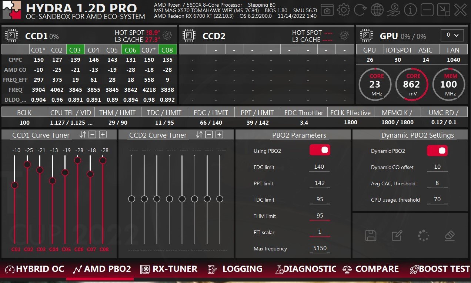Open the CCD1 settings gear icon

pos(167,36)
